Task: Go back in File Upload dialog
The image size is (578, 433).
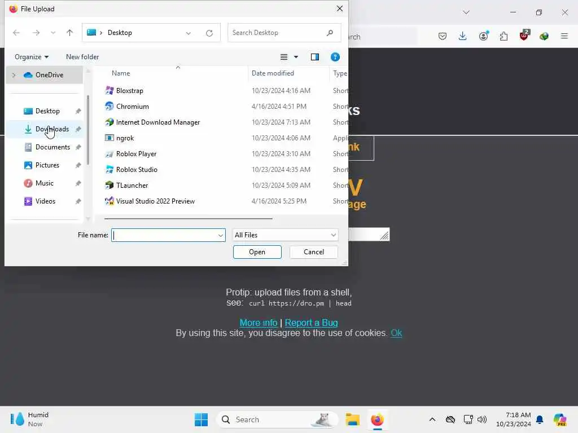Action: [16, 33]
